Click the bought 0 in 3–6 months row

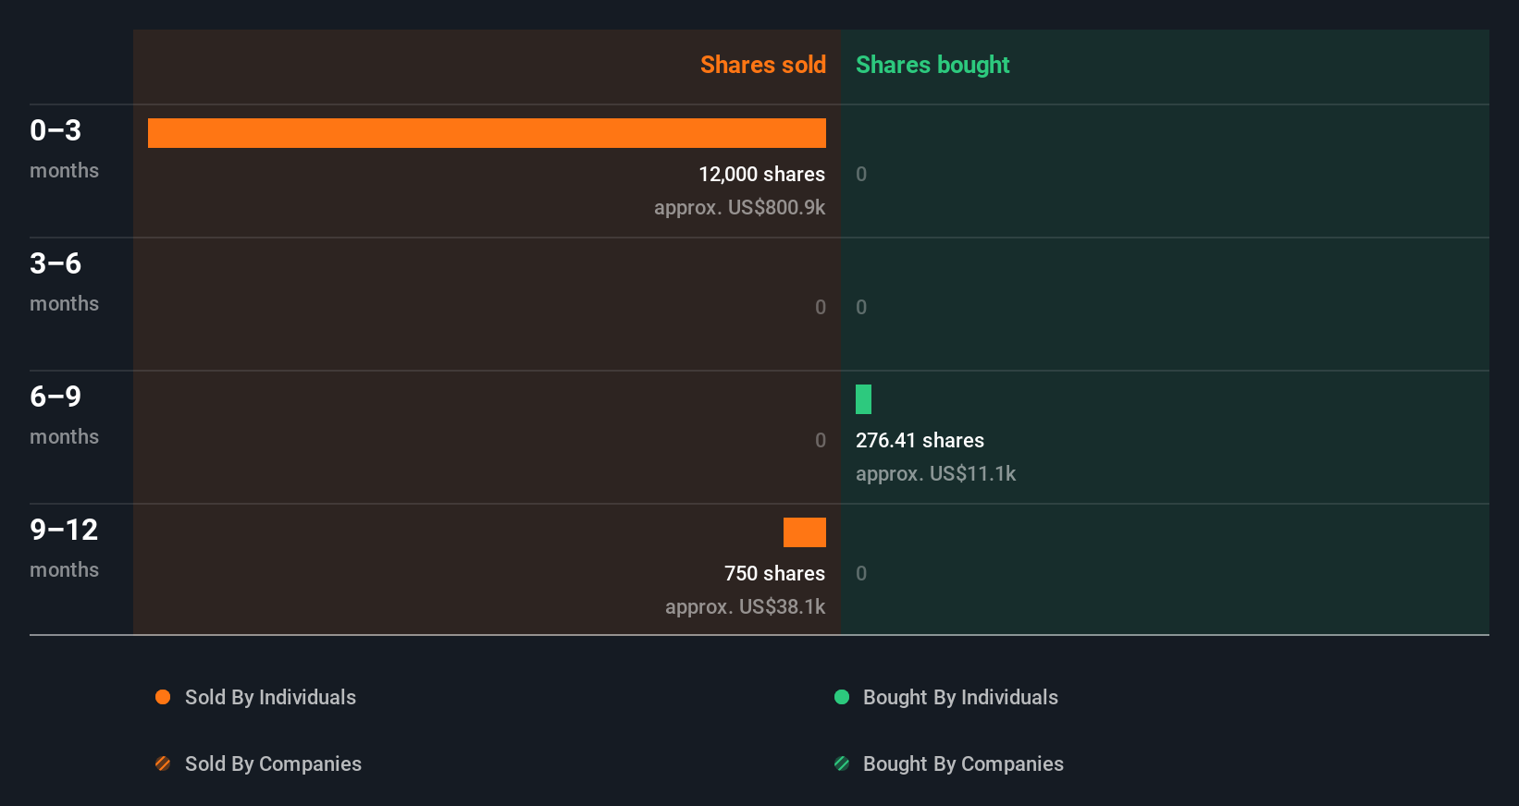point(861,307)
